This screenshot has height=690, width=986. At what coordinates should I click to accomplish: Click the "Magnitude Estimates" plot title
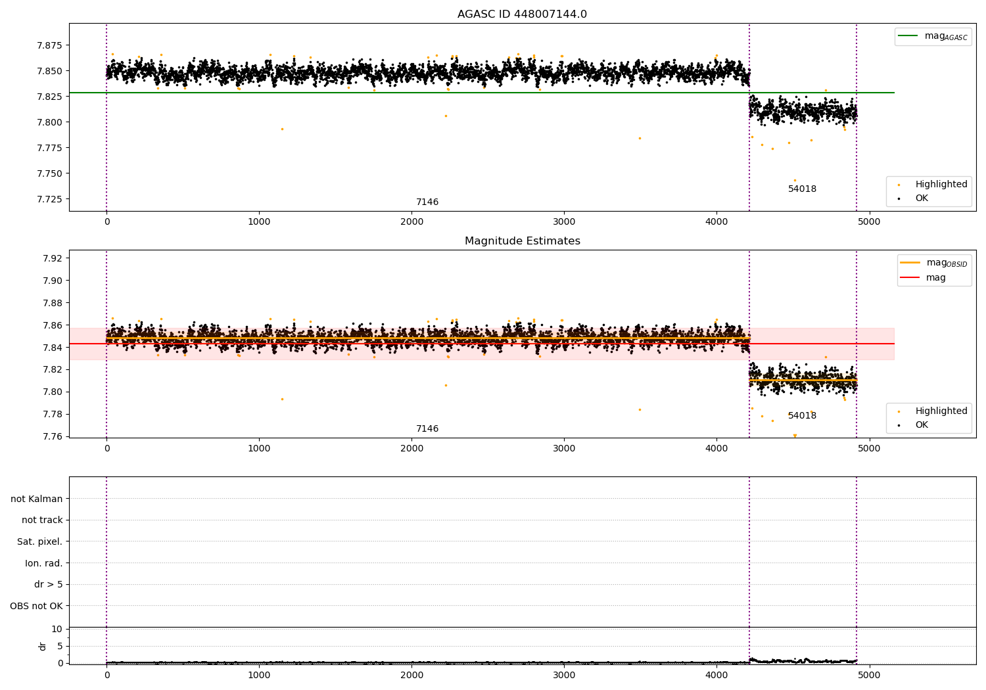coord(522,241)
